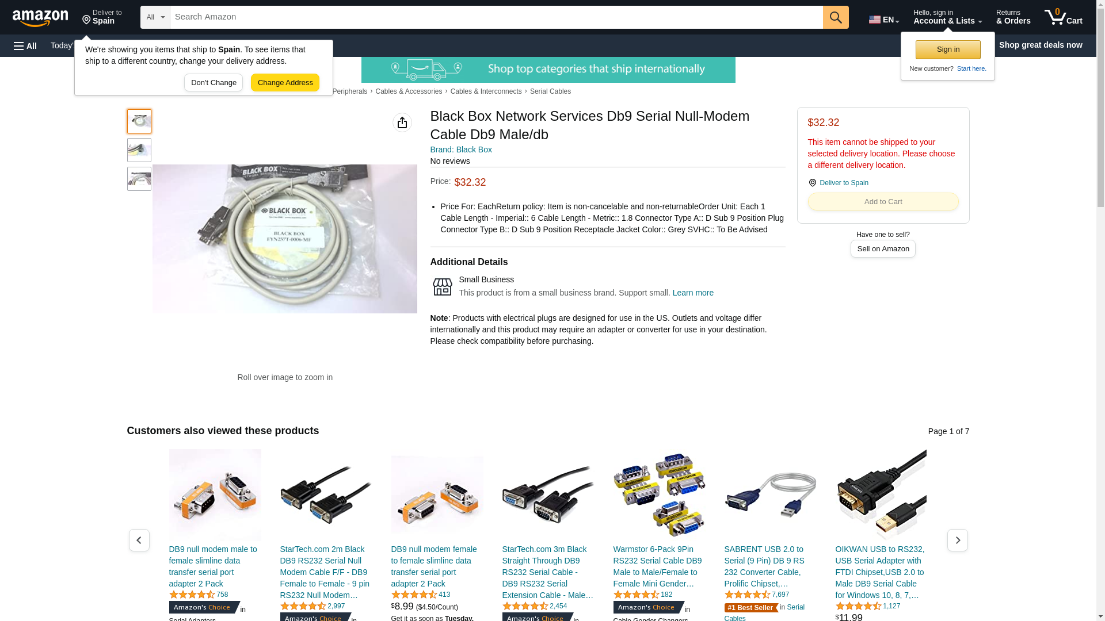Show next carousel products with right arrow
Viewport: 1105px width, 621px height.
958,540
